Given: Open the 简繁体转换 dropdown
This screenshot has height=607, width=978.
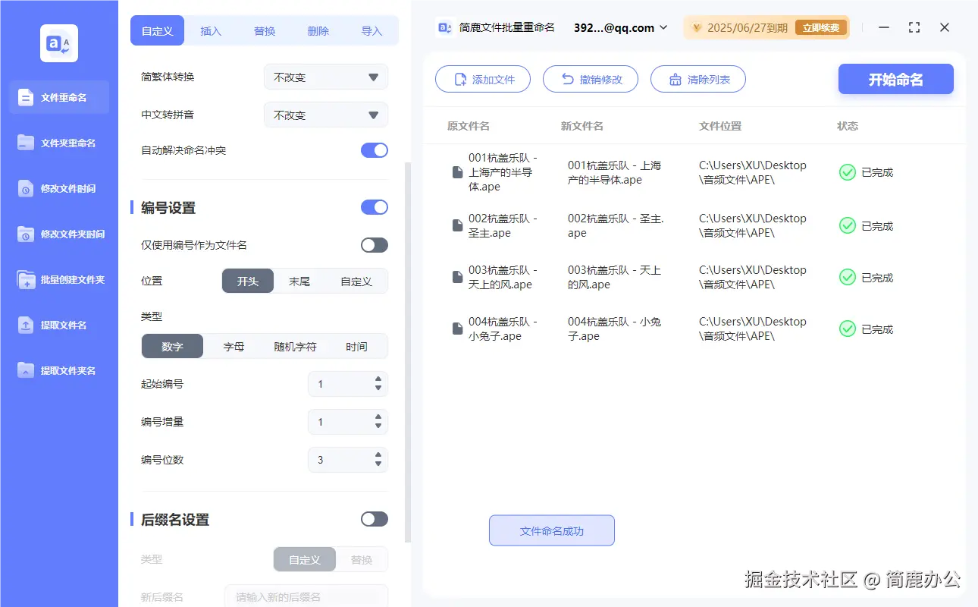Looking at the screenshot, I should pyautogui.click(x=325, y=77).
